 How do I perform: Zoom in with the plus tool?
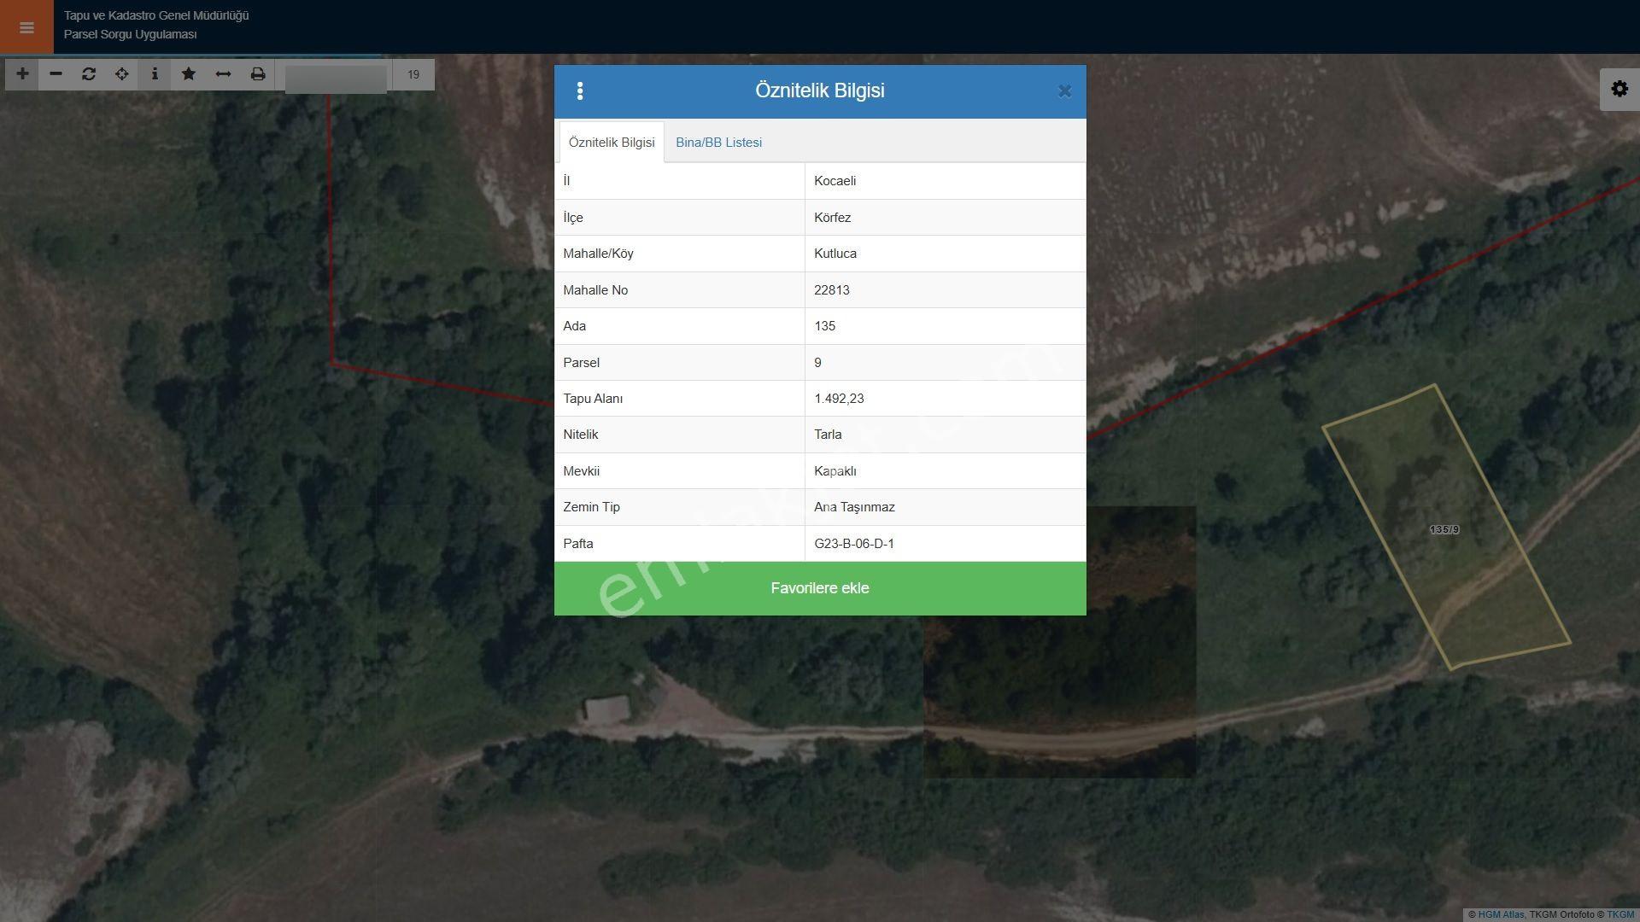coord(22,74)
